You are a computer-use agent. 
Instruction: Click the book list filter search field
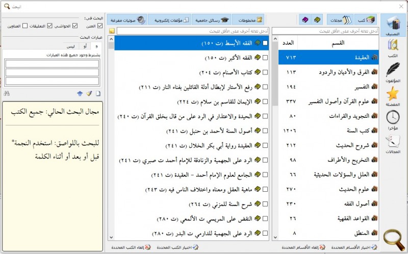point(193,31)
